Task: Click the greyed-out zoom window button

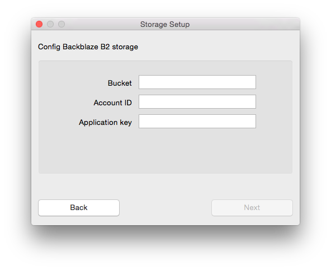Action: coord(62,24)
